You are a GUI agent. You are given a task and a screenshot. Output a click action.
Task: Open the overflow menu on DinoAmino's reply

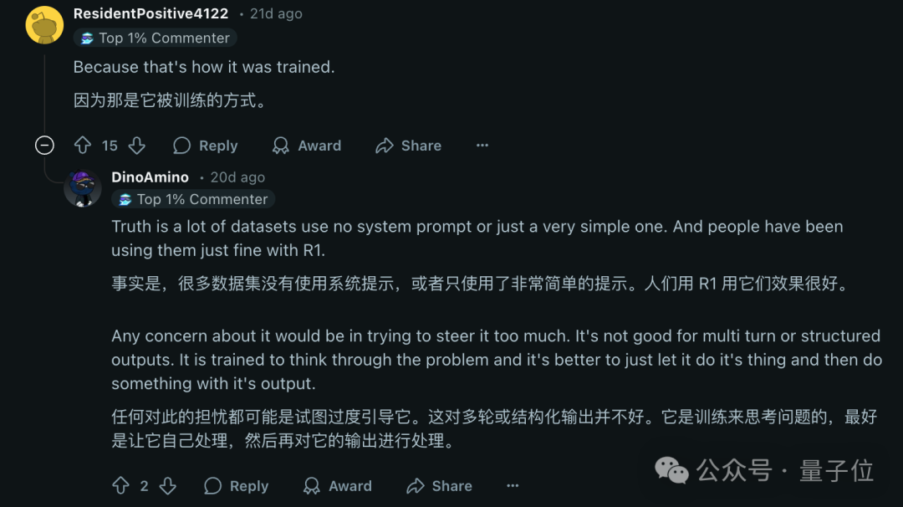click(x=512, y=485)
